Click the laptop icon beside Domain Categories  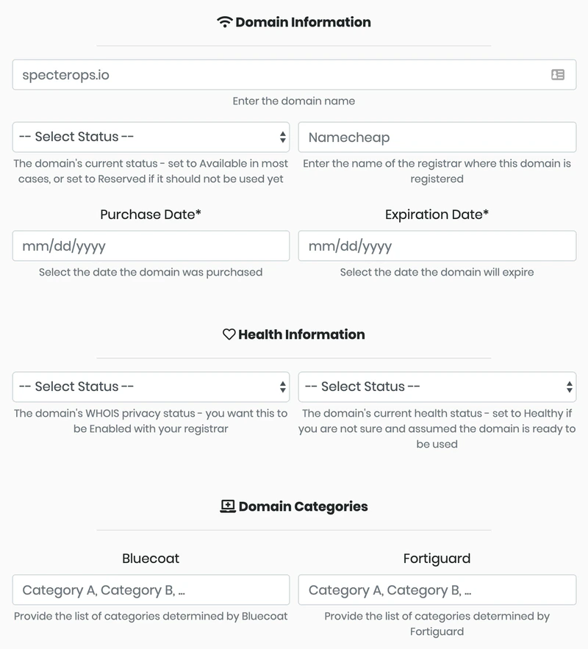click(x=228, y=506)
